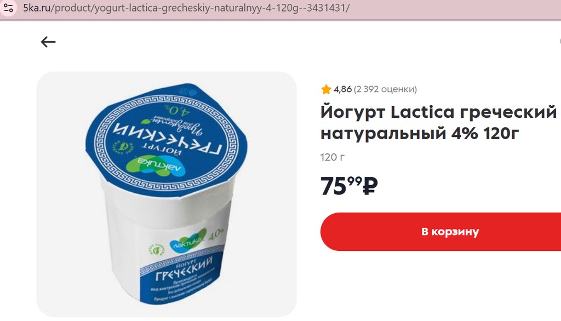
Task: Click the ГРЕЧЕСКИЙ text on cup side
Action: (184, 271)
